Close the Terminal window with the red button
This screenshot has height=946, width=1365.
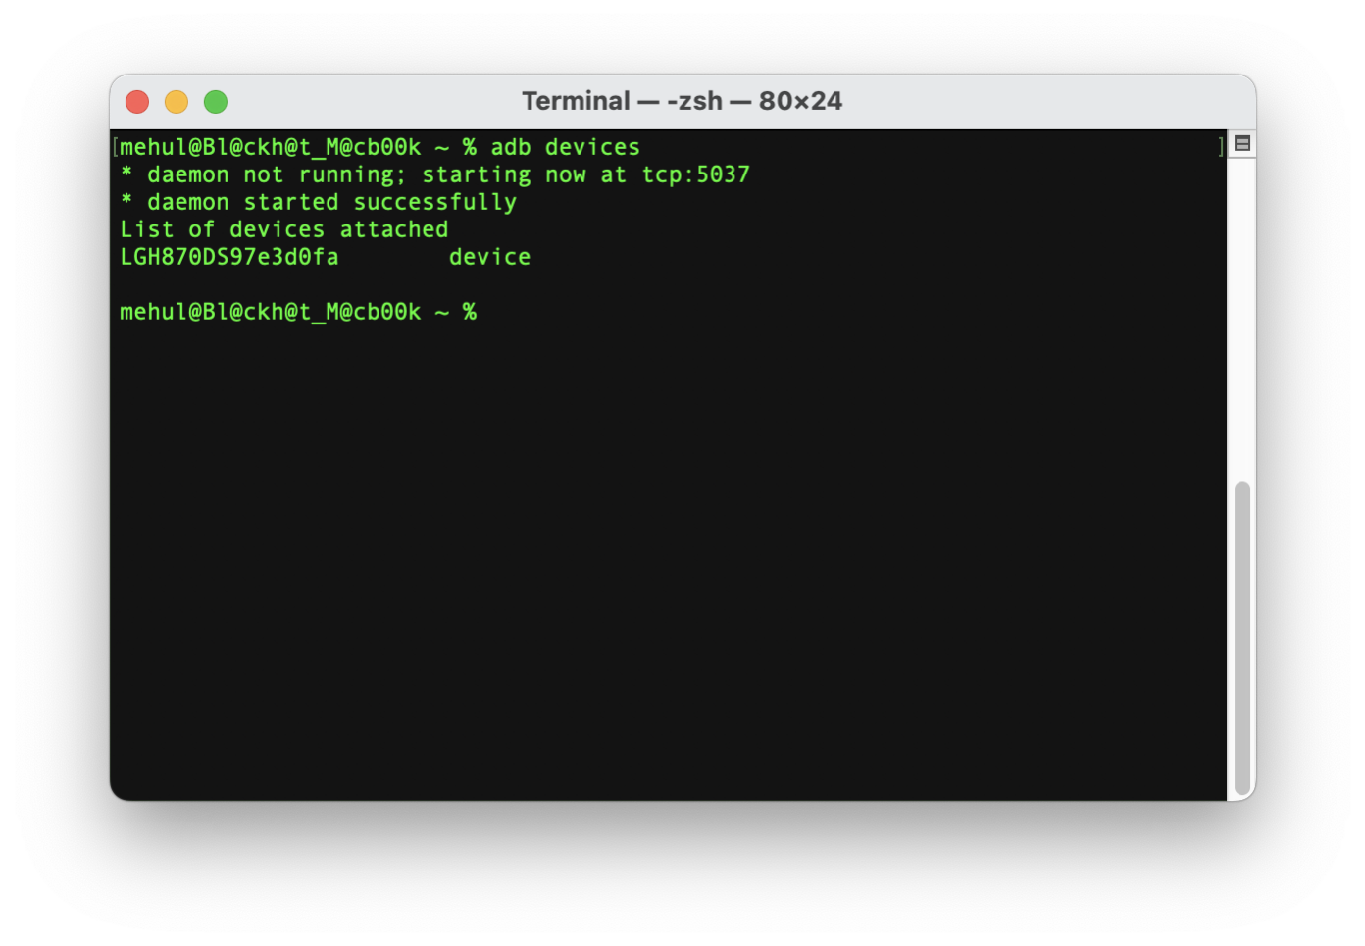pyautogui.click(x=137, y=102)
